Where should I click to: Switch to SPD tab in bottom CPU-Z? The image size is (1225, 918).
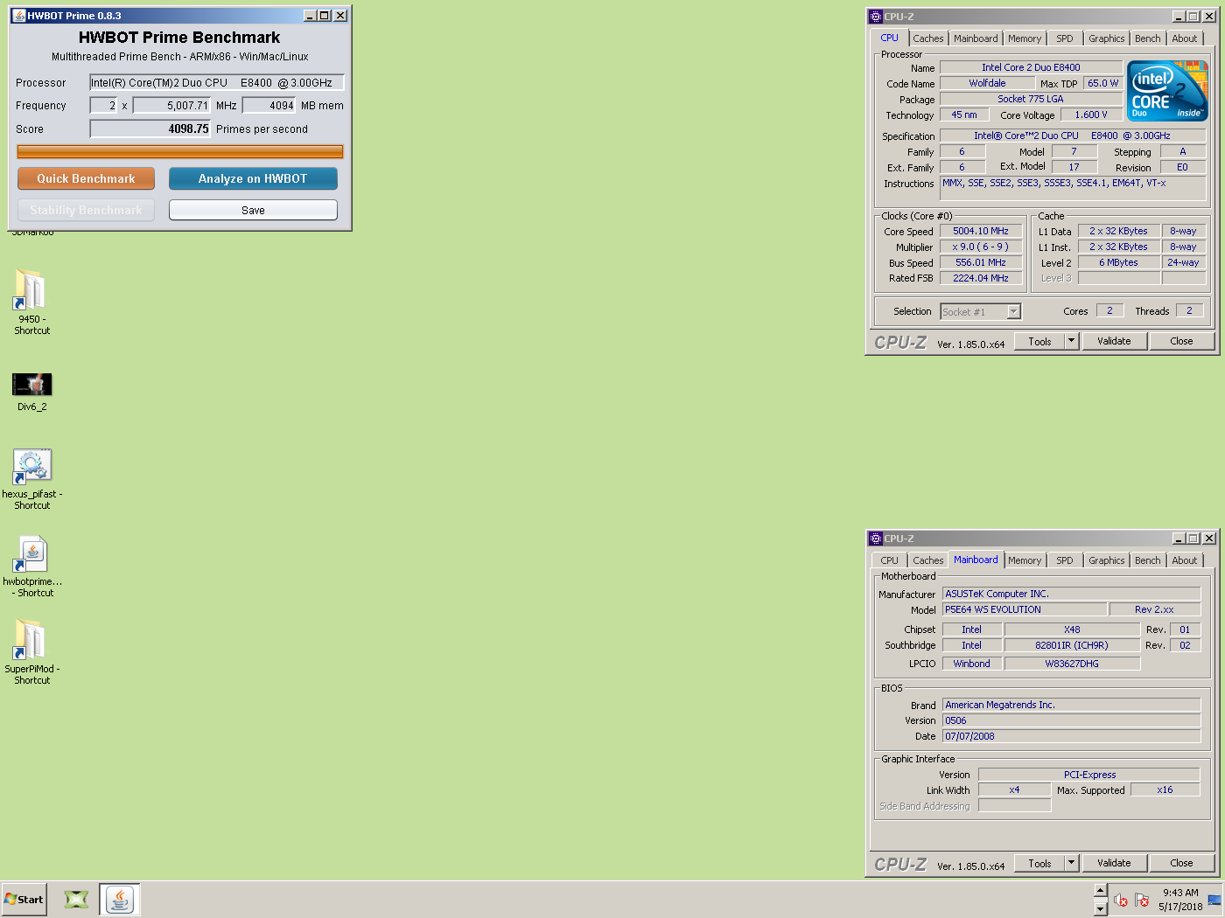(x=1065, y=560)
